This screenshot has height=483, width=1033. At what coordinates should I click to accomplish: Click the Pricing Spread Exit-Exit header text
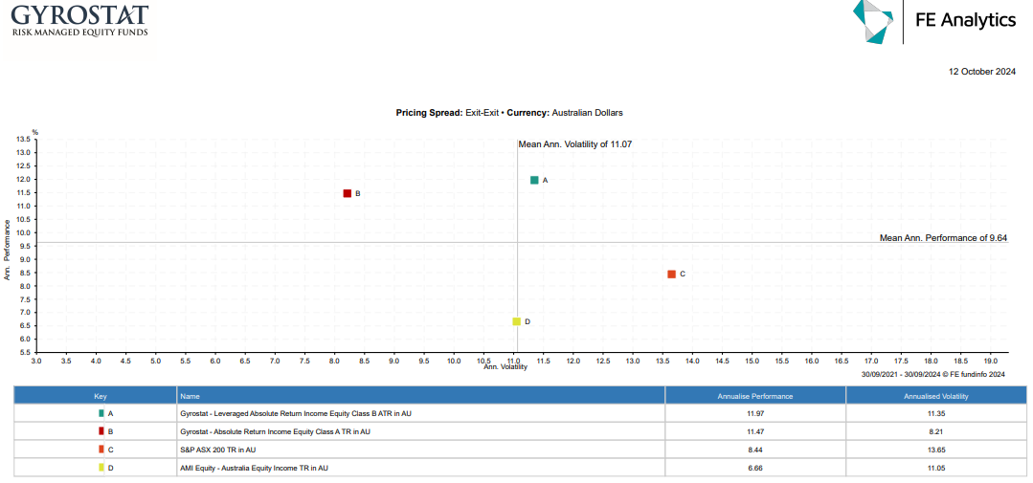(x=448, y=113)
